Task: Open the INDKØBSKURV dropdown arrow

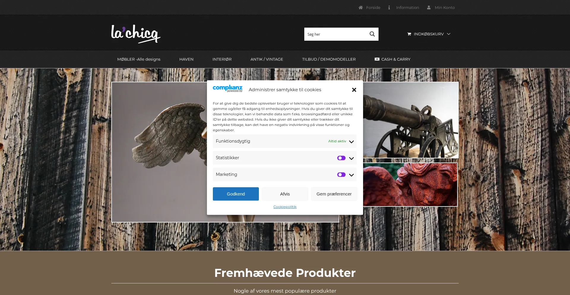Action: pos(449,34)
